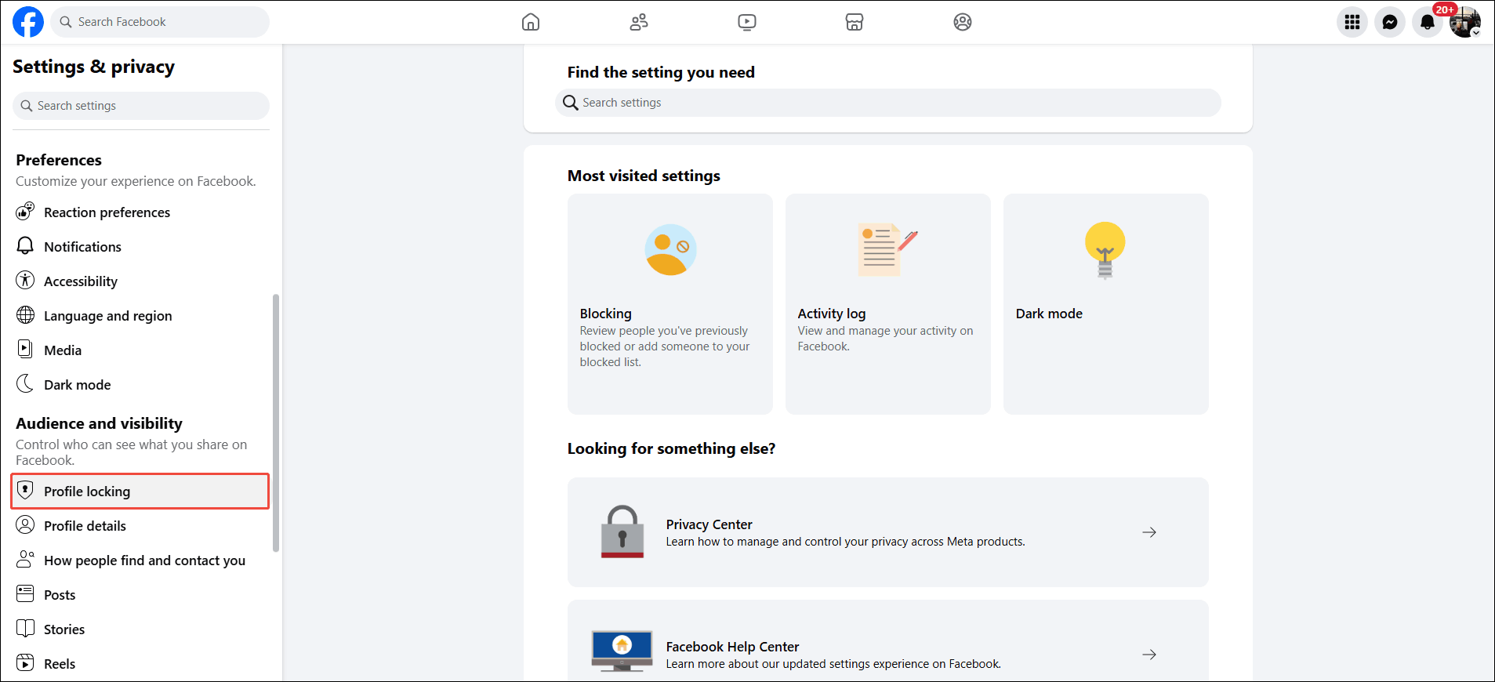The width and height of the screenshot is (1495, 682).
Task: Click the Stories book icon
Action: click(25, 628)
